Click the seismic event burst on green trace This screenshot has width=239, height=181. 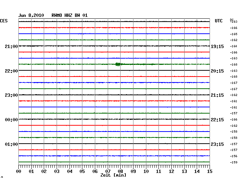[118, 64]
